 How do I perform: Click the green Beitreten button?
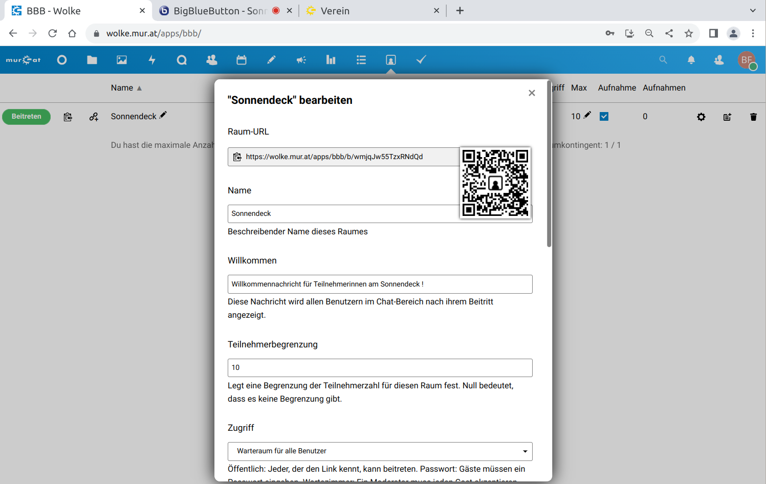pyautogui.click(x=27, y=117)
